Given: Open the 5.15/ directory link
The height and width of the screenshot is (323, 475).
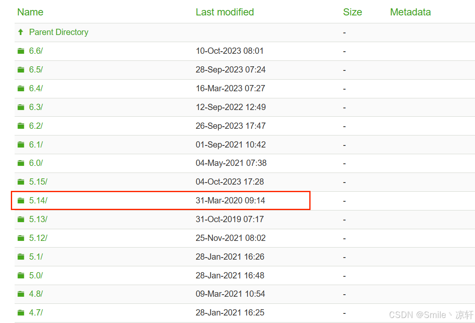Looking at the screenshot, I should tap(38, 182).
